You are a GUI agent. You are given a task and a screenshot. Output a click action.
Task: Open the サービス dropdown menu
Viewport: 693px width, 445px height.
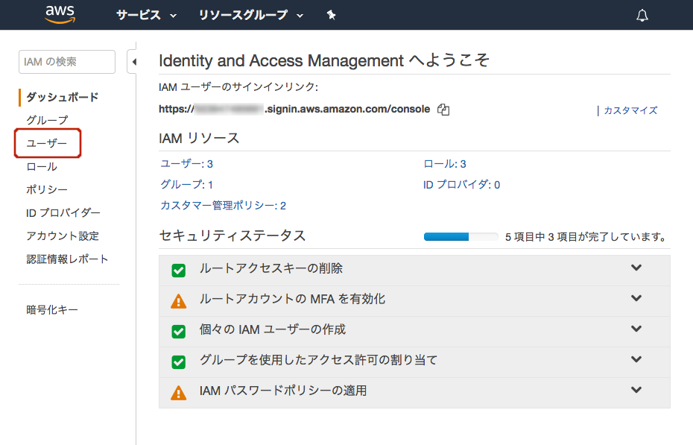point(146,16)
